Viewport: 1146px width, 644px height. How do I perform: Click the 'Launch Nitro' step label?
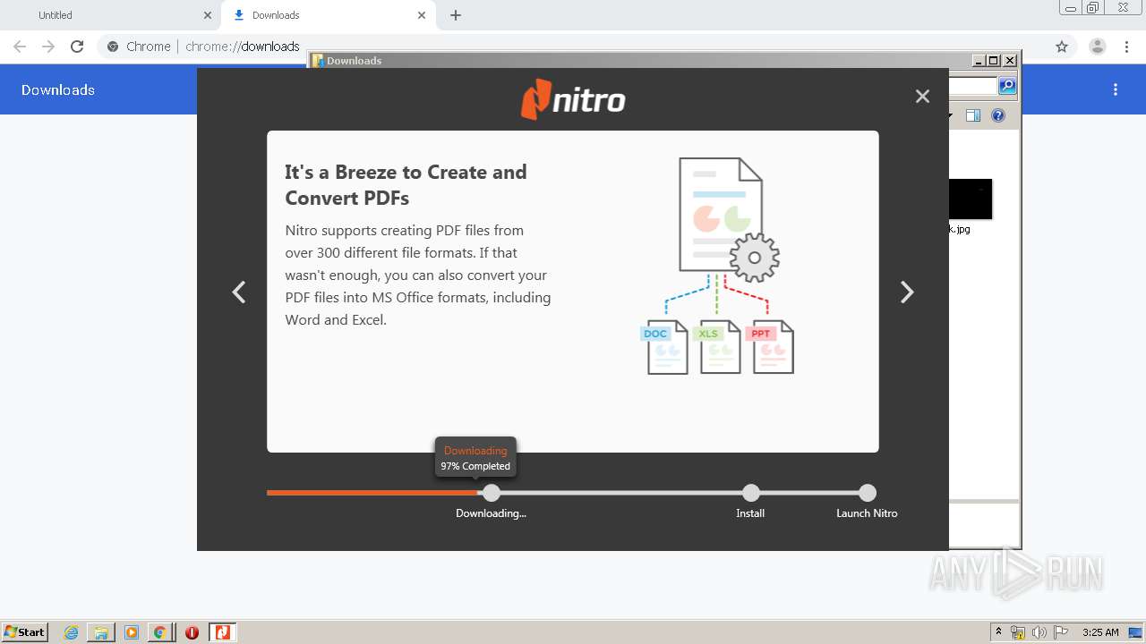[x=867, y=513]
